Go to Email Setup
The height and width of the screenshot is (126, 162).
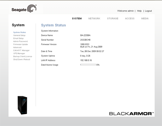pyautogui.click(x=18, y=38)
